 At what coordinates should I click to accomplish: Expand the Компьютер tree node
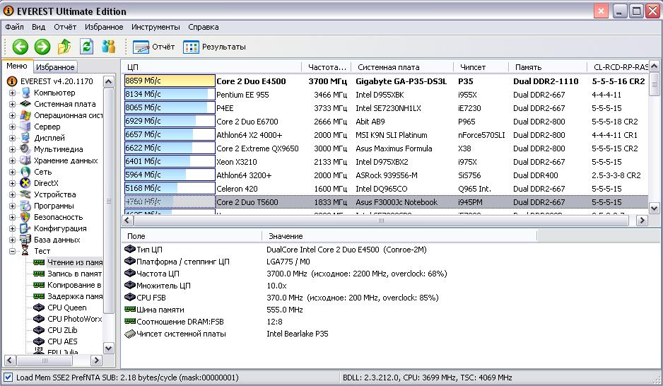(x=12, y=93)
